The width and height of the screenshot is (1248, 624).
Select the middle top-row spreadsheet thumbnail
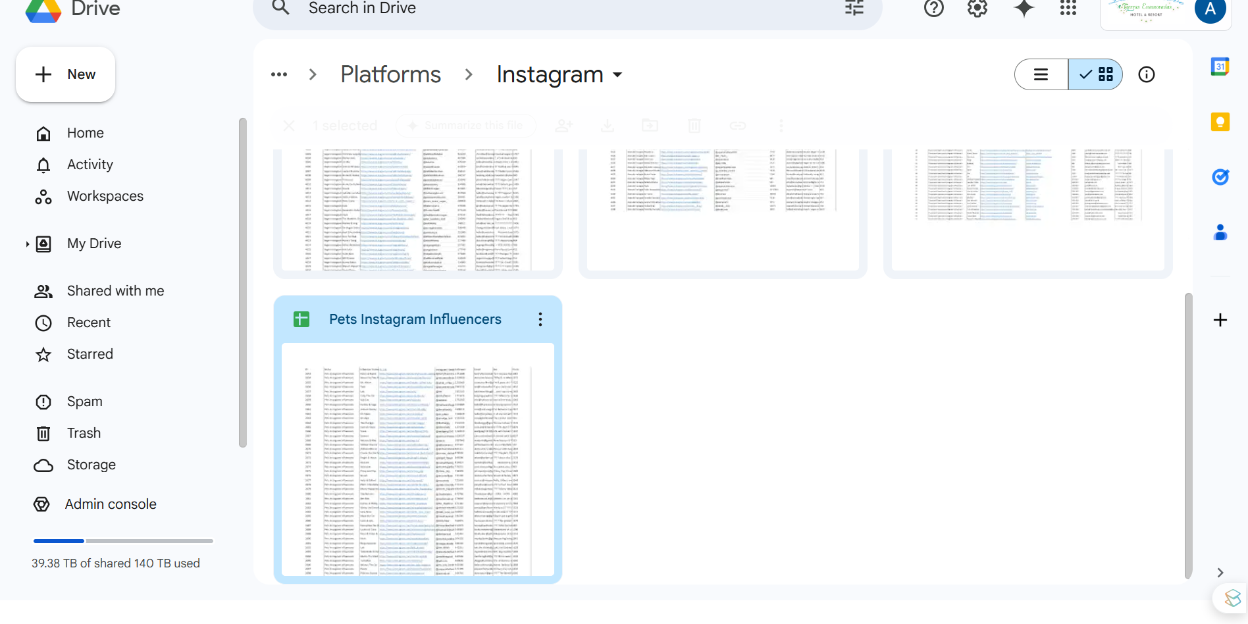click(723, 209)
